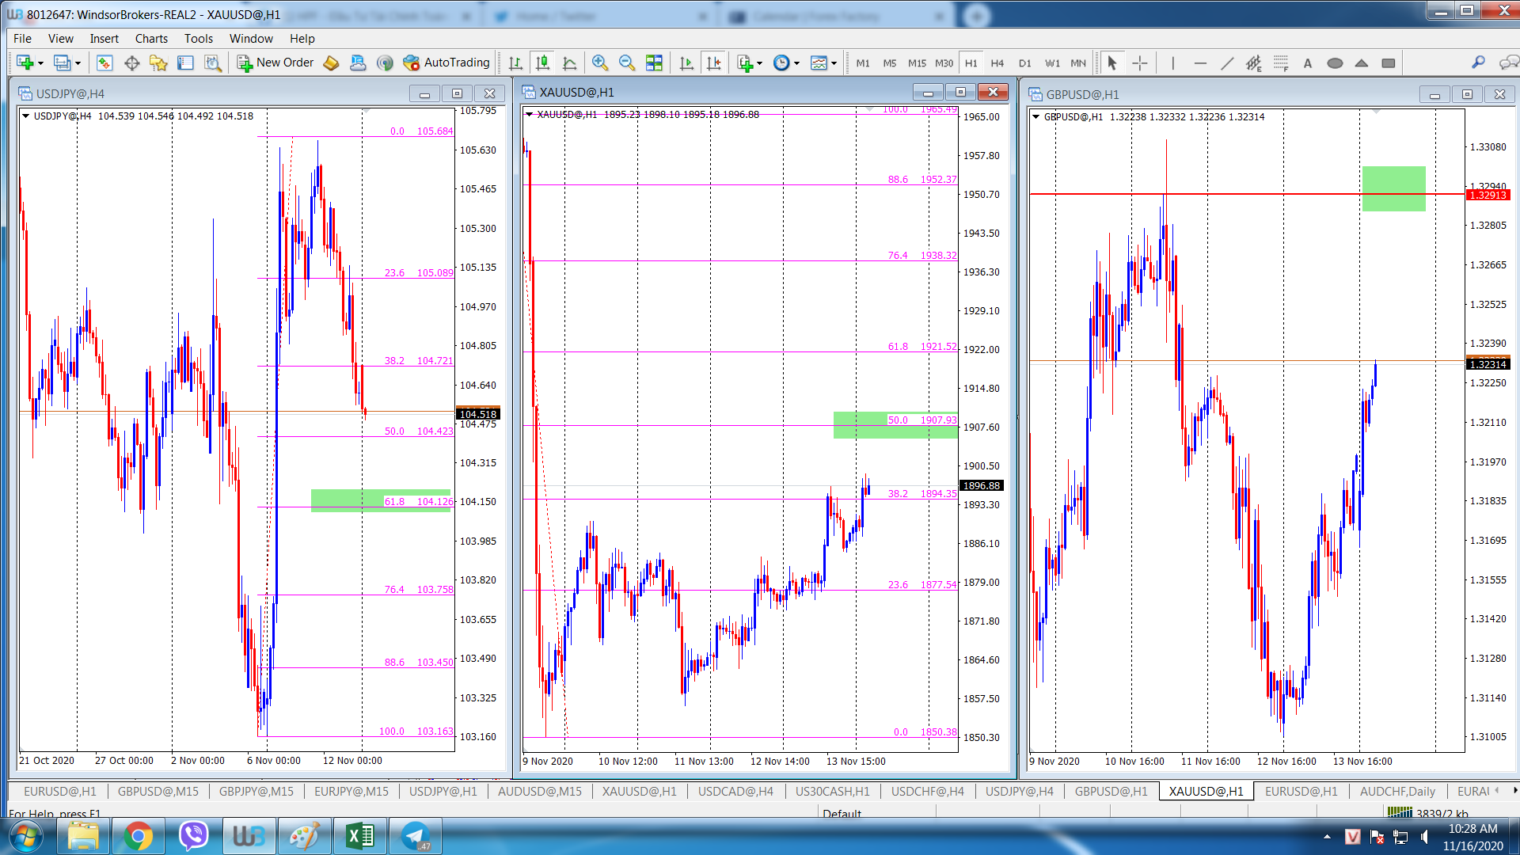Switch to bar chart display
The width and height of the screenshot is (1520, 855).
[x=515, y=63]
